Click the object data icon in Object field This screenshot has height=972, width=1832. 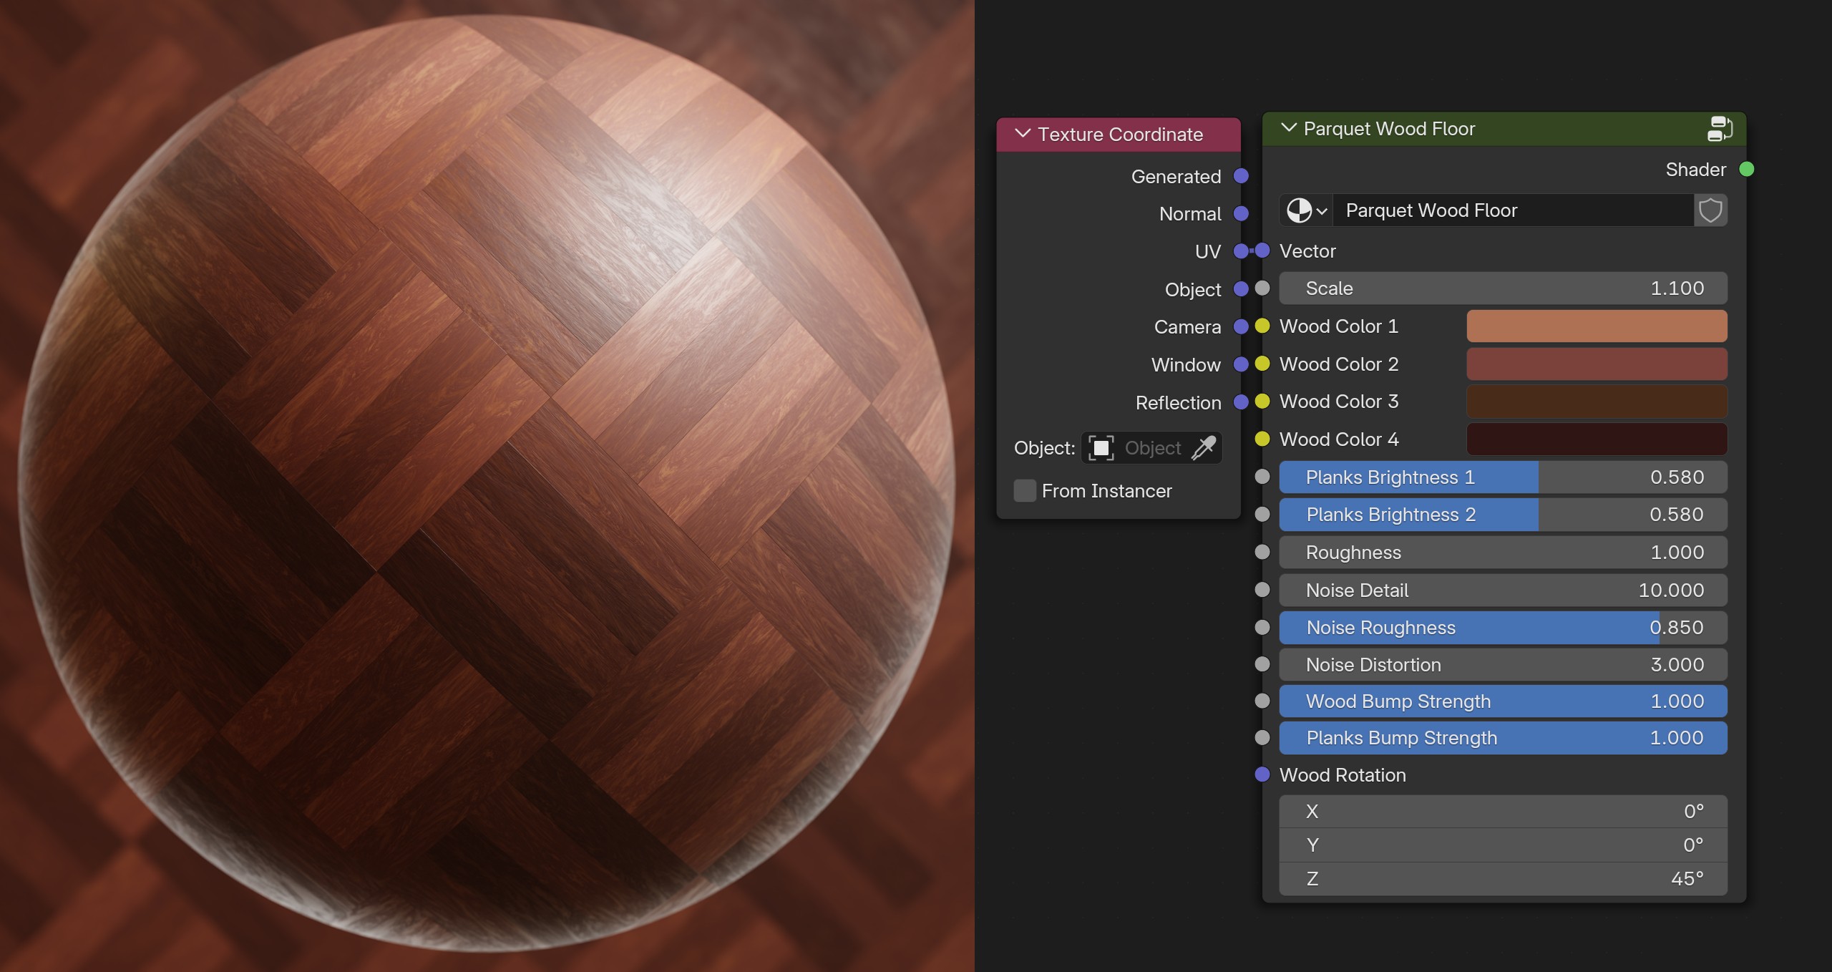1101,448
